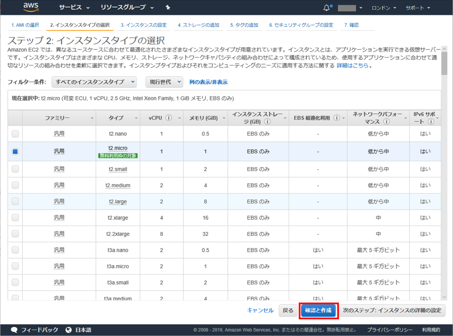Click the フィードバック footer button
Viewport: 453px width, 336px height.
(x=34, y=330)
